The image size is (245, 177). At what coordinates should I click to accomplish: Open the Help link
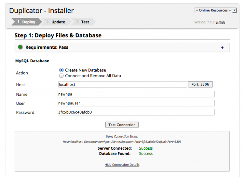(221, 22)
